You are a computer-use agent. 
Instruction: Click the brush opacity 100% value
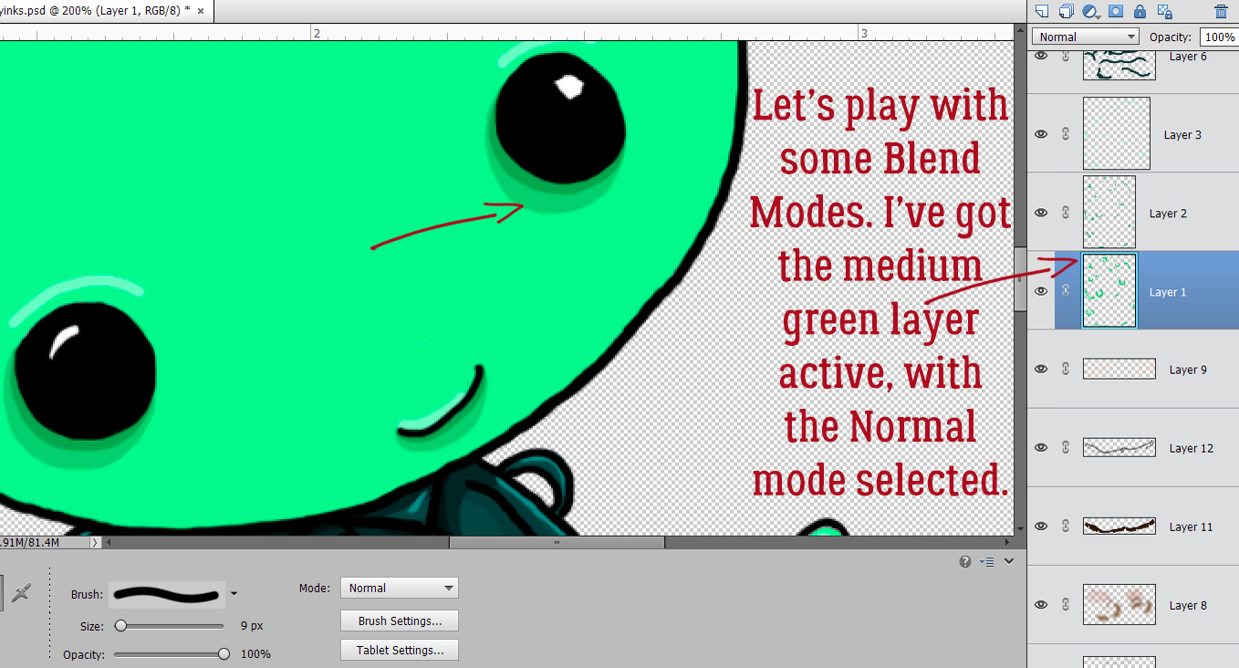tap(255, 654)
